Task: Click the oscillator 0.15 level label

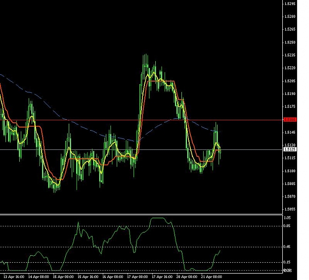Action: pos(287,262)
